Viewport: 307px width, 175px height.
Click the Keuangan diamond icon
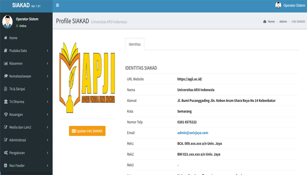5,115
